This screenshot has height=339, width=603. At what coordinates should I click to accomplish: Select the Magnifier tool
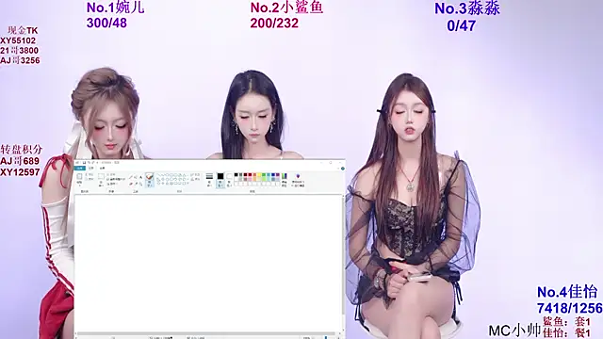140,184
